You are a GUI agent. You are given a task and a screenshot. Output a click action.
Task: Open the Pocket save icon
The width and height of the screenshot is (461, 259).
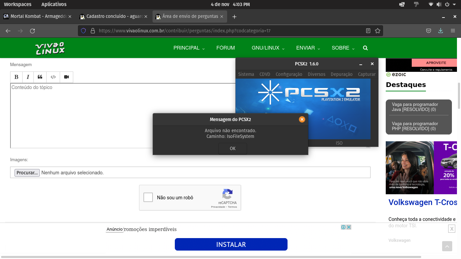pos(429,31)
